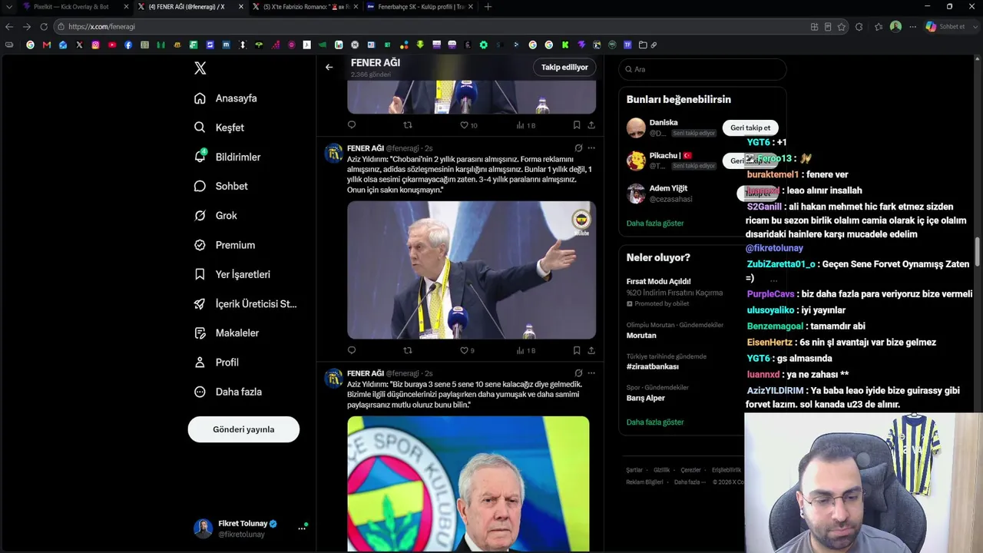Image resolution: width=983 pixels, height=553 pixels.
Task: Open Grok actions on the '3 sene 5 sene' post
Action: [x=578, y=373]
